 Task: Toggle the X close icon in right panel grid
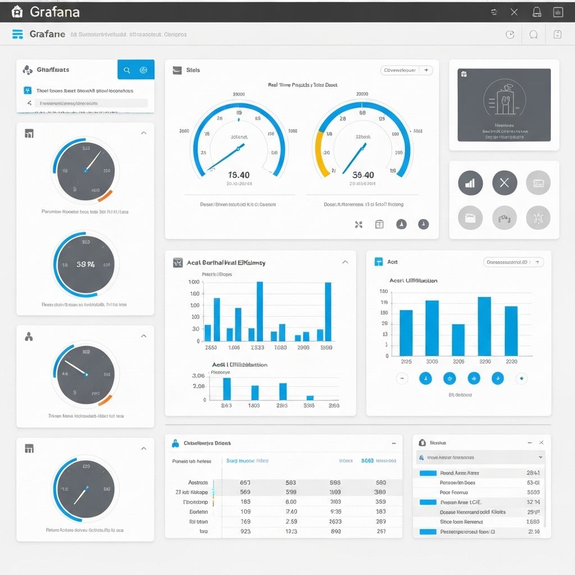[504, 182]
